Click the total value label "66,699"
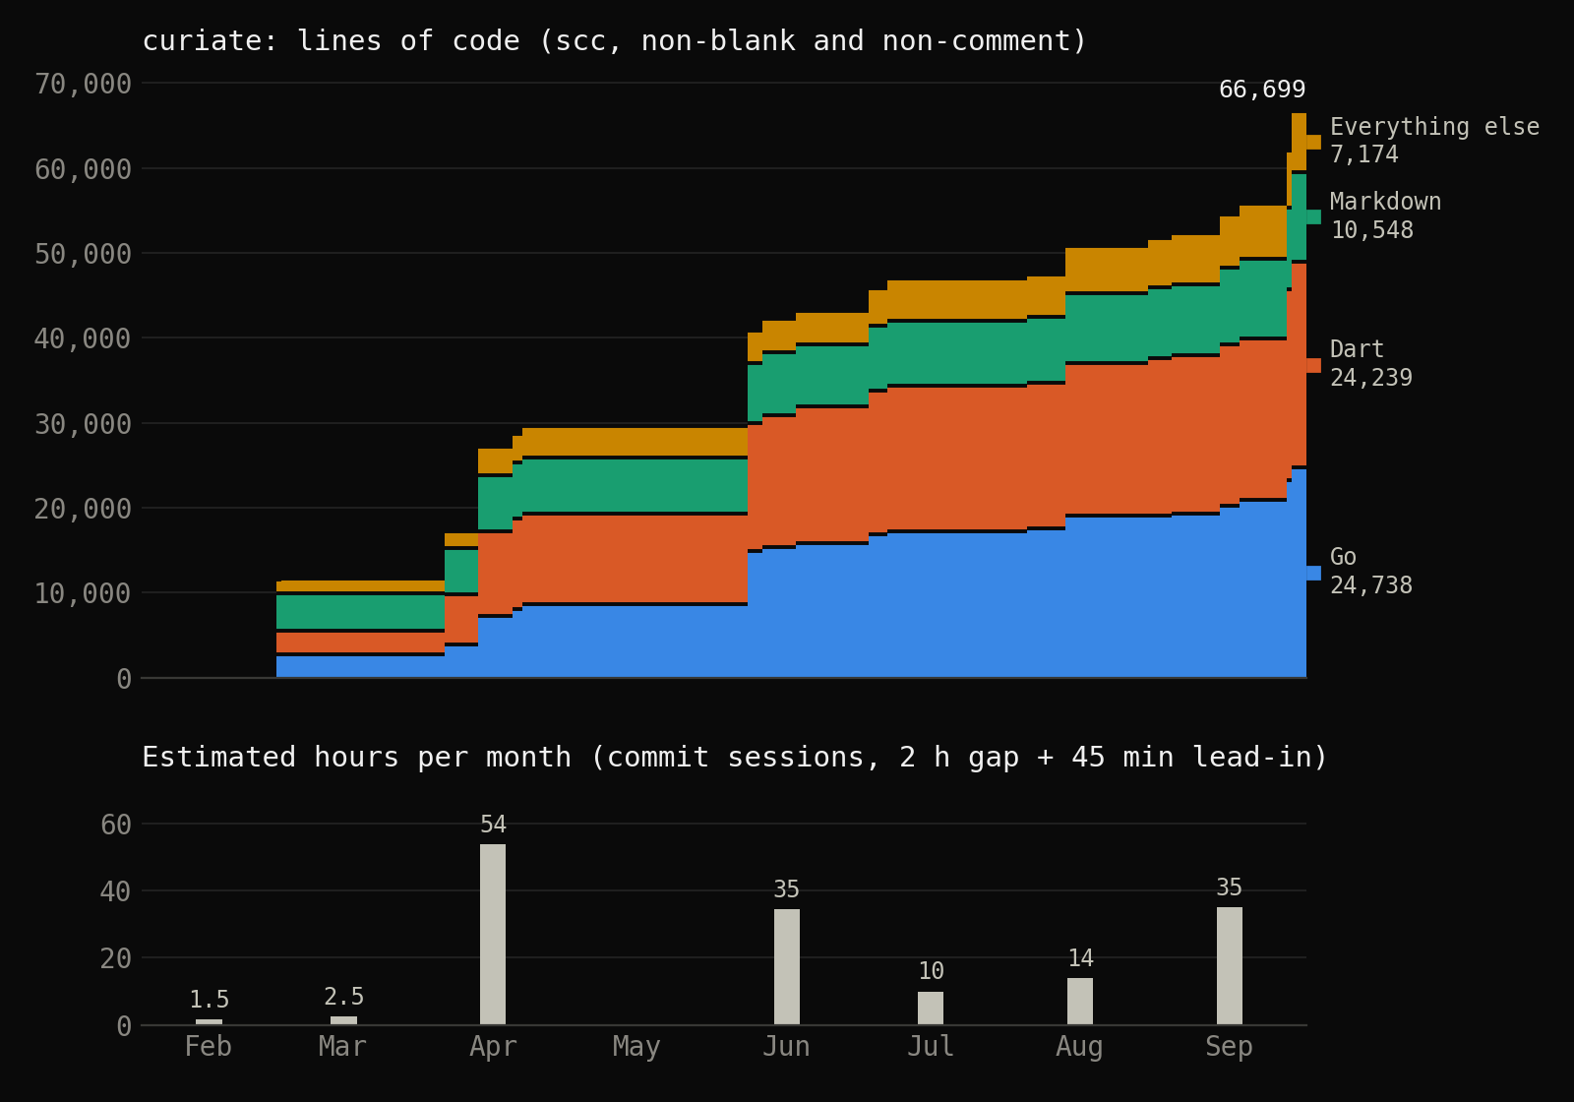Viewport: 1574px width, 1102px height. click(x=1262, y=90)
